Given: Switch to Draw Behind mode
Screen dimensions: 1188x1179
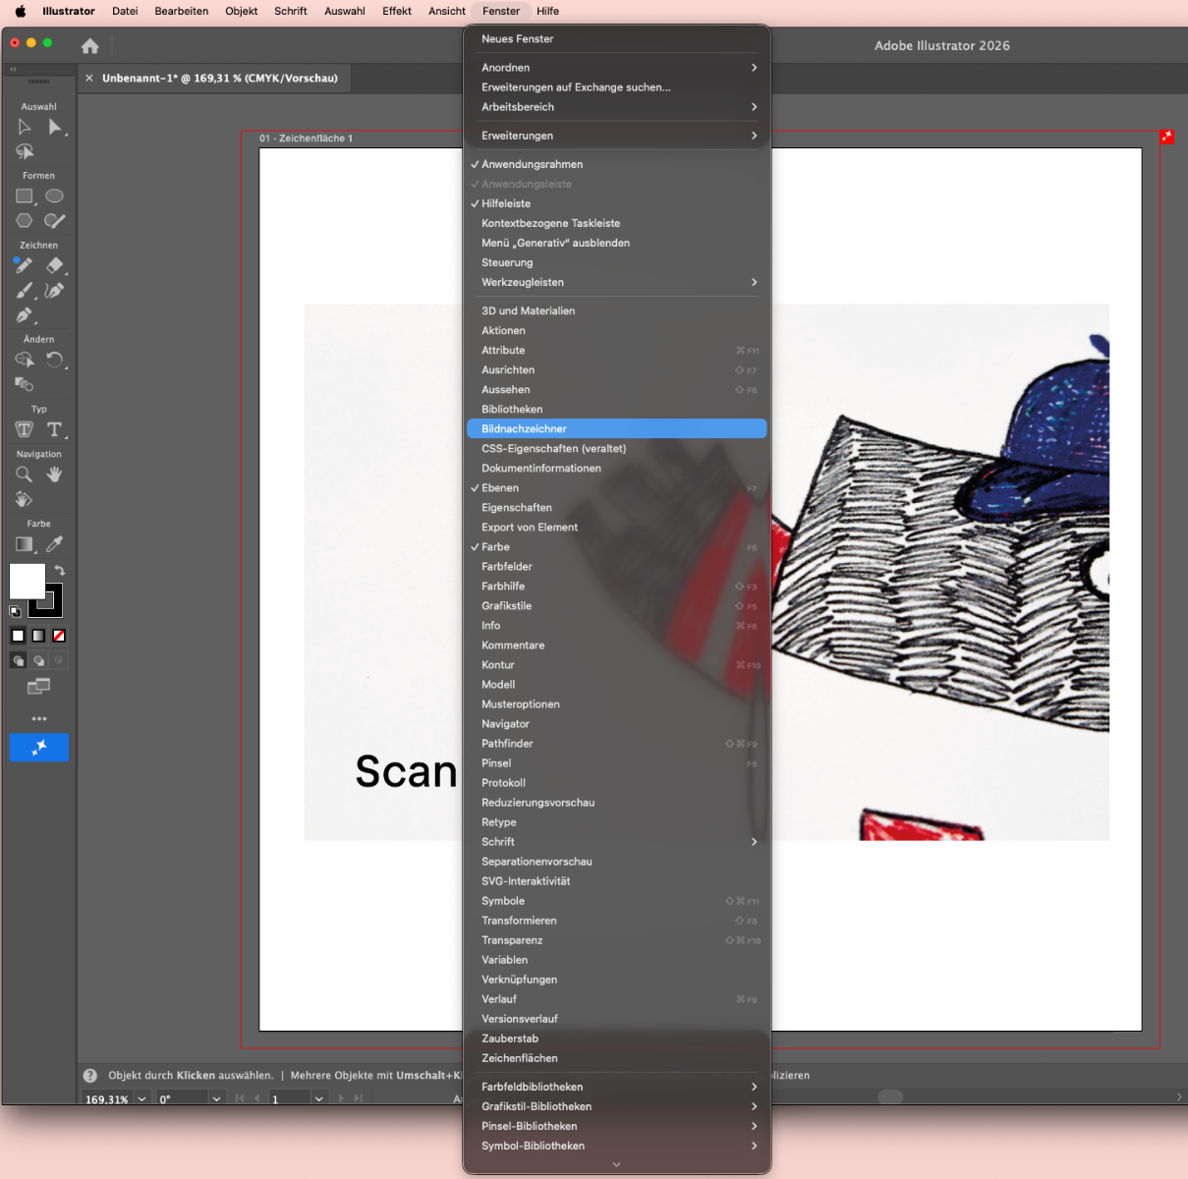Looking at the screenshot, I should (38, 660).
